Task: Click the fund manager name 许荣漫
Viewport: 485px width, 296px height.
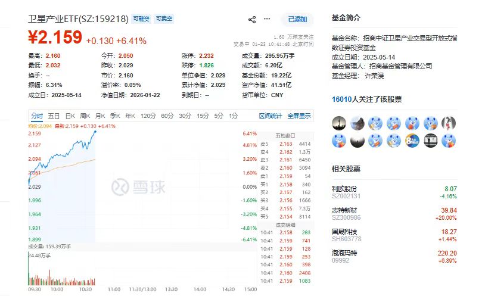Action: pyautogui.click(x=375, y=76)
